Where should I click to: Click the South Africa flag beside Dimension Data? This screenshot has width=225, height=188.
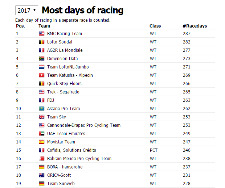click(42, 58)
